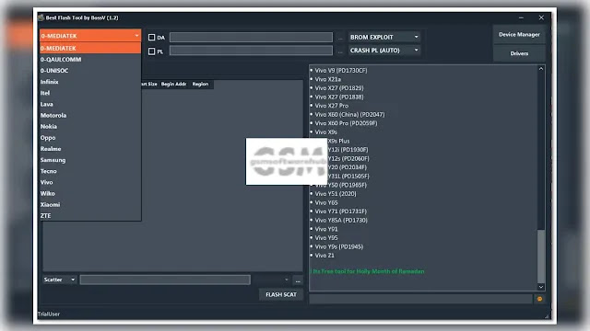Screen dimensions: 590x331
Task: Open the BROM EXPLOIT dropdown
Action: pyautogui.click(x=383, y=37)
